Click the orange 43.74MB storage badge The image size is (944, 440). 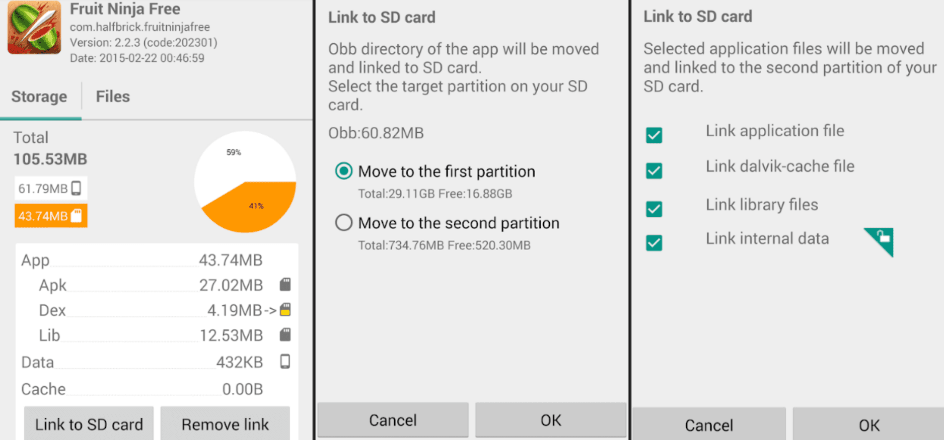point(51,216)
